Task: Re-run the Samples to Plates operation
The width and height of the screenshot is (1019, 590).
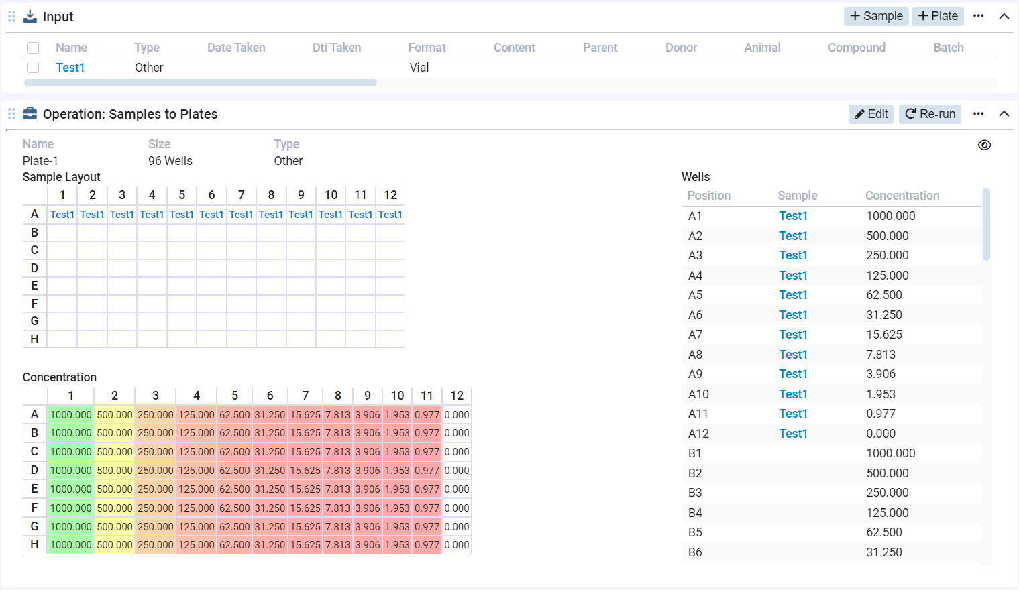Action: click(x=930, y=114)
